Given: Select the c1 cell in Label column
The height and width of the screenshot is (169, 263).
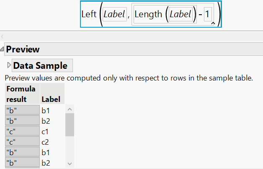Looking at the screenshot, I should click(46, 132).
